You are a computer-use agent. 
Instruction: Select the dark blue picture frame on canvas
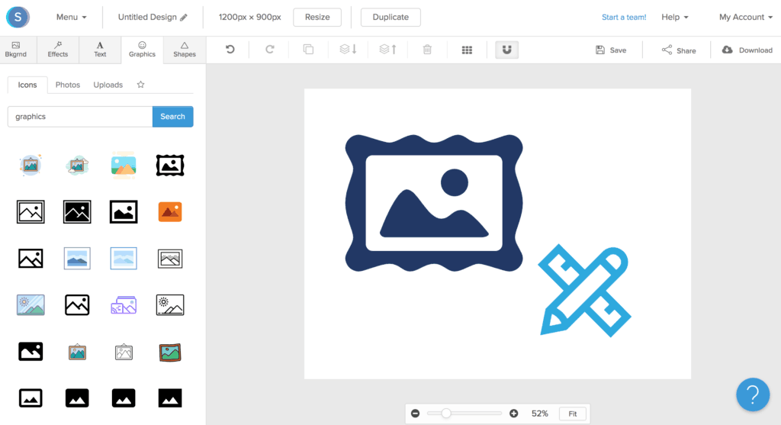434,203
